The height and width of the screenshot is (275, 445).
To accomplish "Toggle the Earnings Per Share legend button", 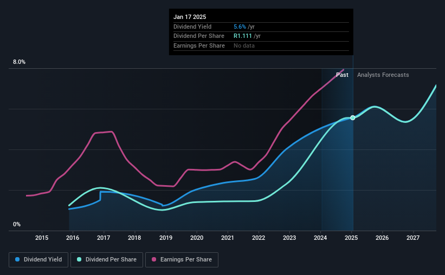I will click(x=182, y=260).
